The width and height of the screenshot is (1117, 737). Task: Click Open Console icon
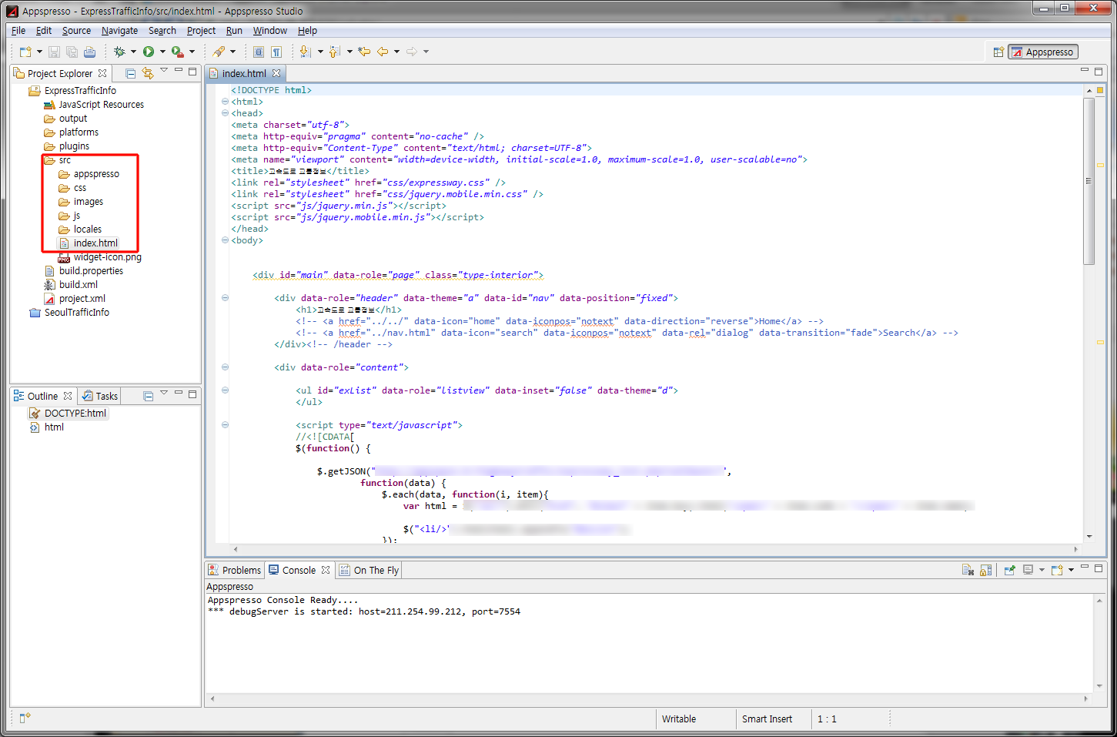click(x=1057, y=570)
